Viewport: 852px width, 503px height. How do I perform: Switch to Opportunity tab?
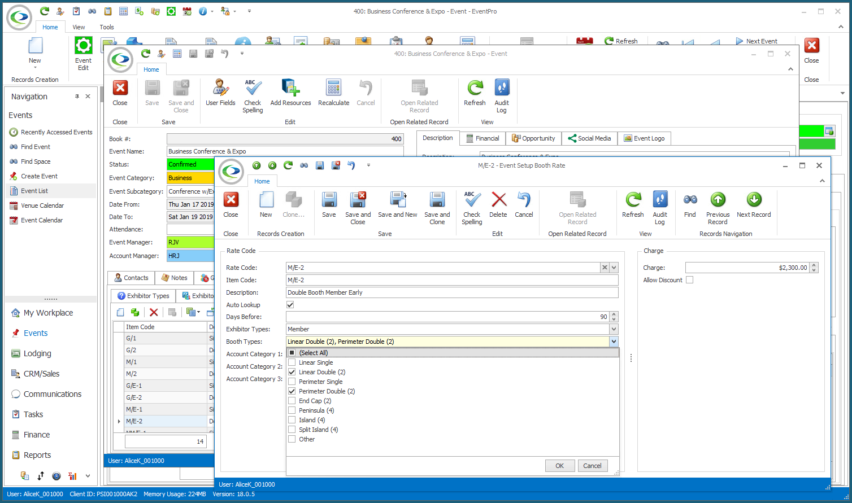533,138
